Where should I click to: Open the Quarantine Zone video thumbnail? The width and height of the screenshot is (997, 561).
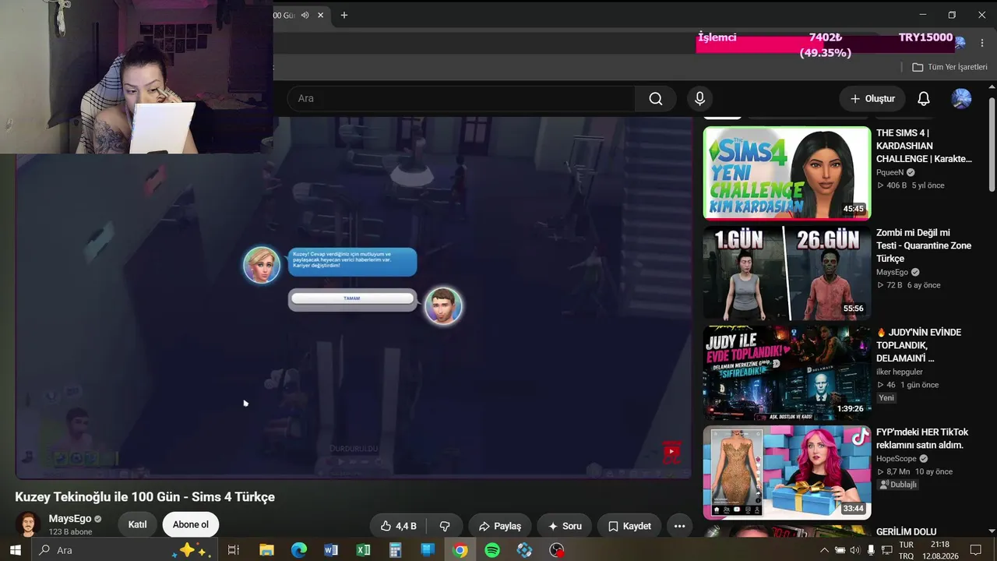point(787,273)
